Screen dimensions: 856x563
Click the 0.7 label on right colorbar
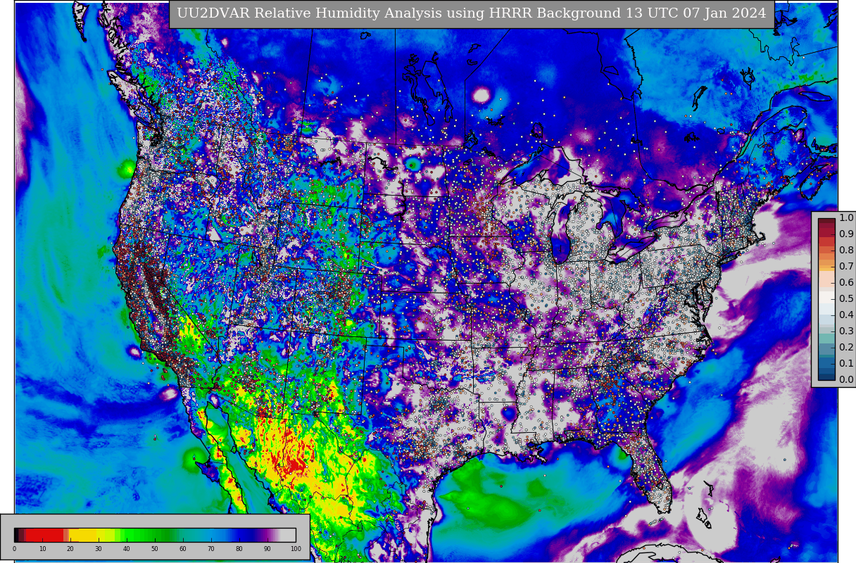(846, 267)
